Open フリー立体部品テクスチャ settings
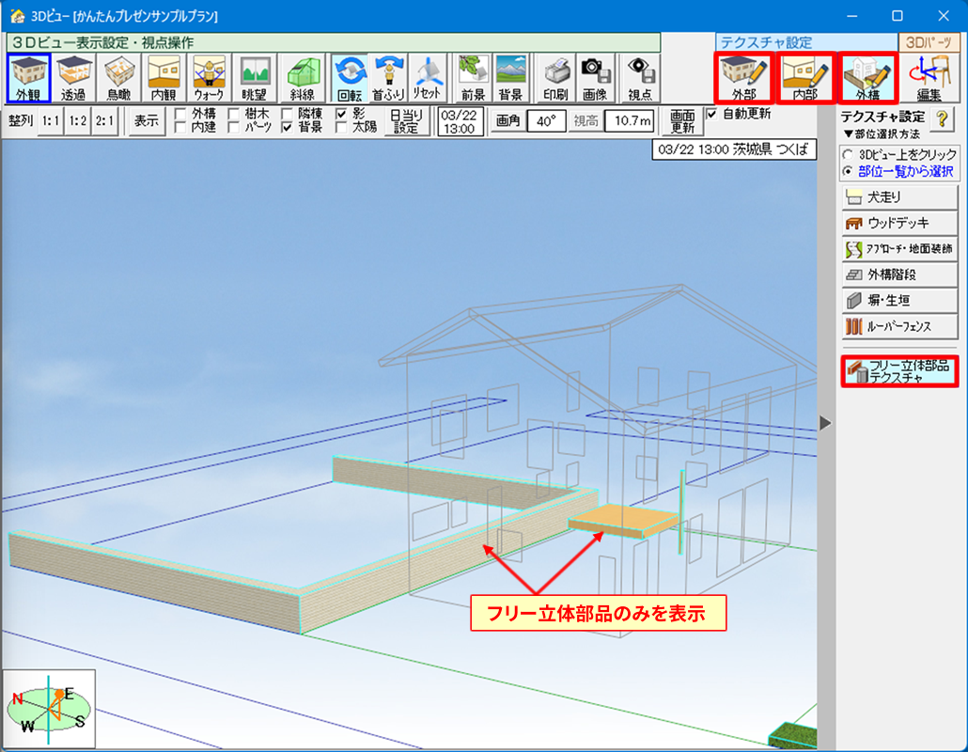Viewport: 968px width, 752px height. click(899, 371)
